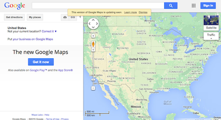Zoom in with the plus button
Image resolution: width=221 pixels, height=120 pixels.
tap(93, 50)
